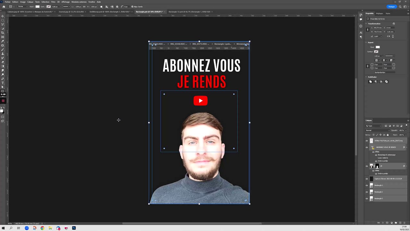Collapse the Pathfinder section
Viewport: 410px width, 231px height.
point(366,77)
